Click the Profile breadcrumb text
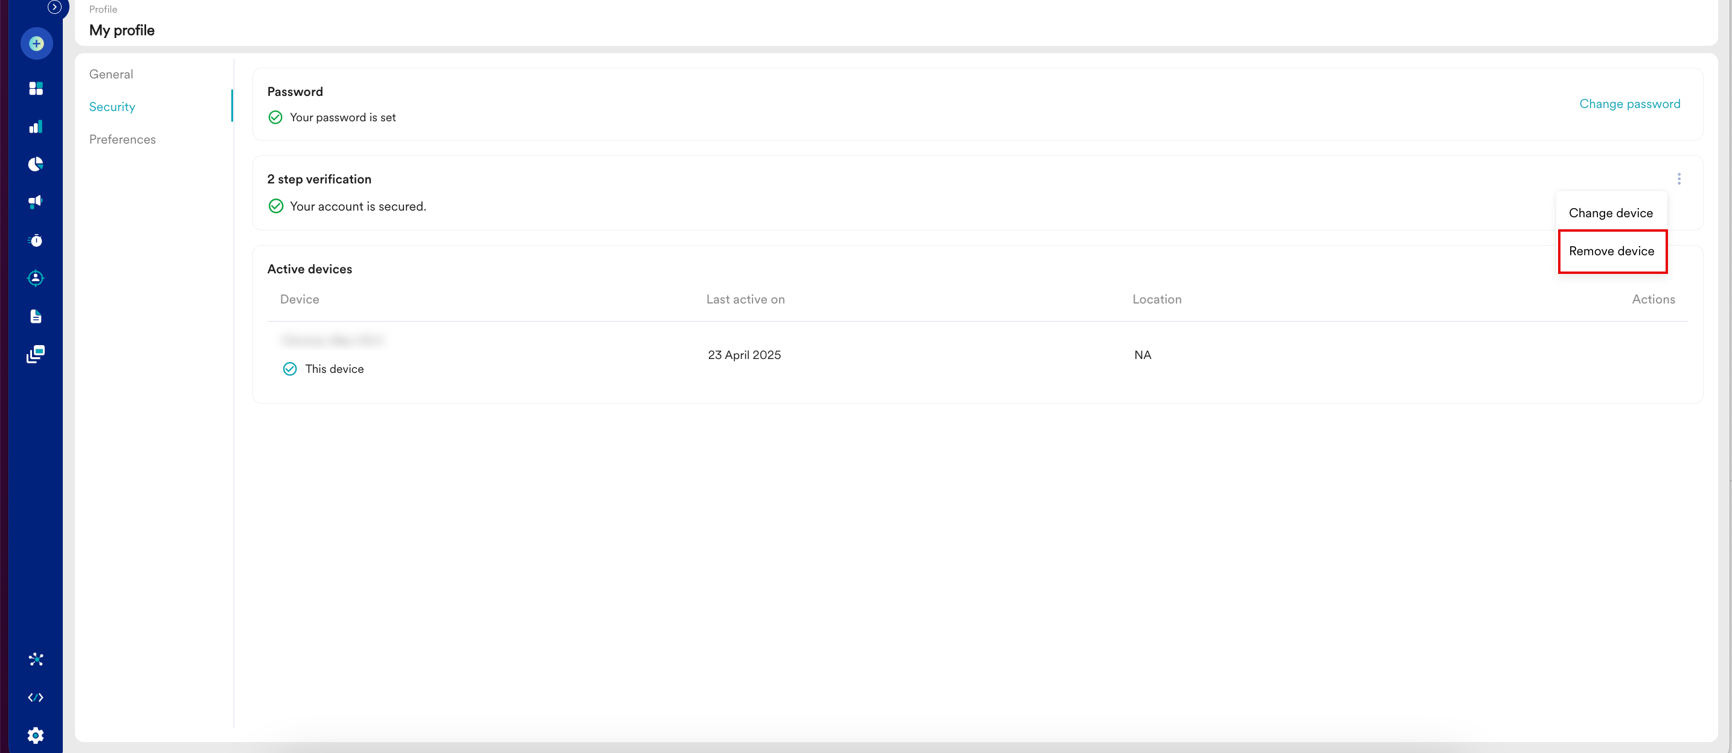This screenshot has width=1732, height=753. pyautogui.click(x=103, y=10)
